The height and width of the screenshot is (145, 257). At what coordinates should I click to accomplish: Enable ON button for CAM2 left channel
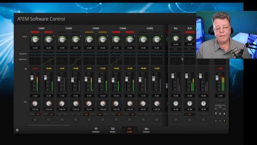click(x=65, y=114)
